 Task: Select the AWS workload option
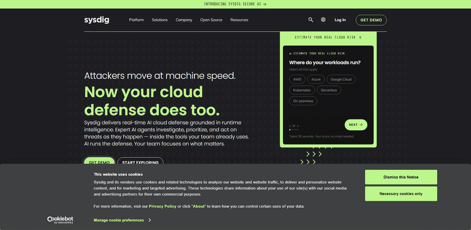(298, 79)
